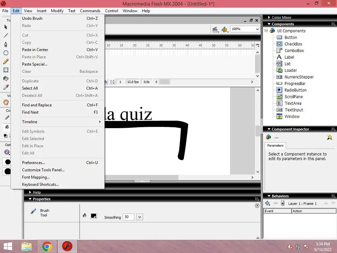337x253 pixels.
Task: Switch to the Parameters tab
Action: pos(275,146)
